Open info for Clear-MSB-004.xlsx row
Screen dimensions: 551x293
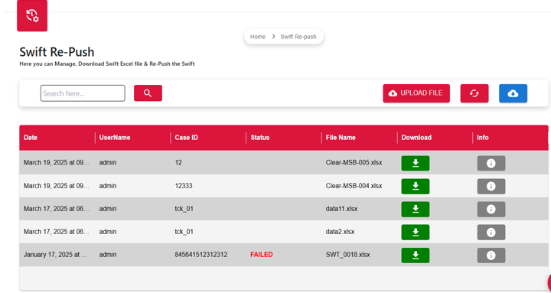[491, 186]
